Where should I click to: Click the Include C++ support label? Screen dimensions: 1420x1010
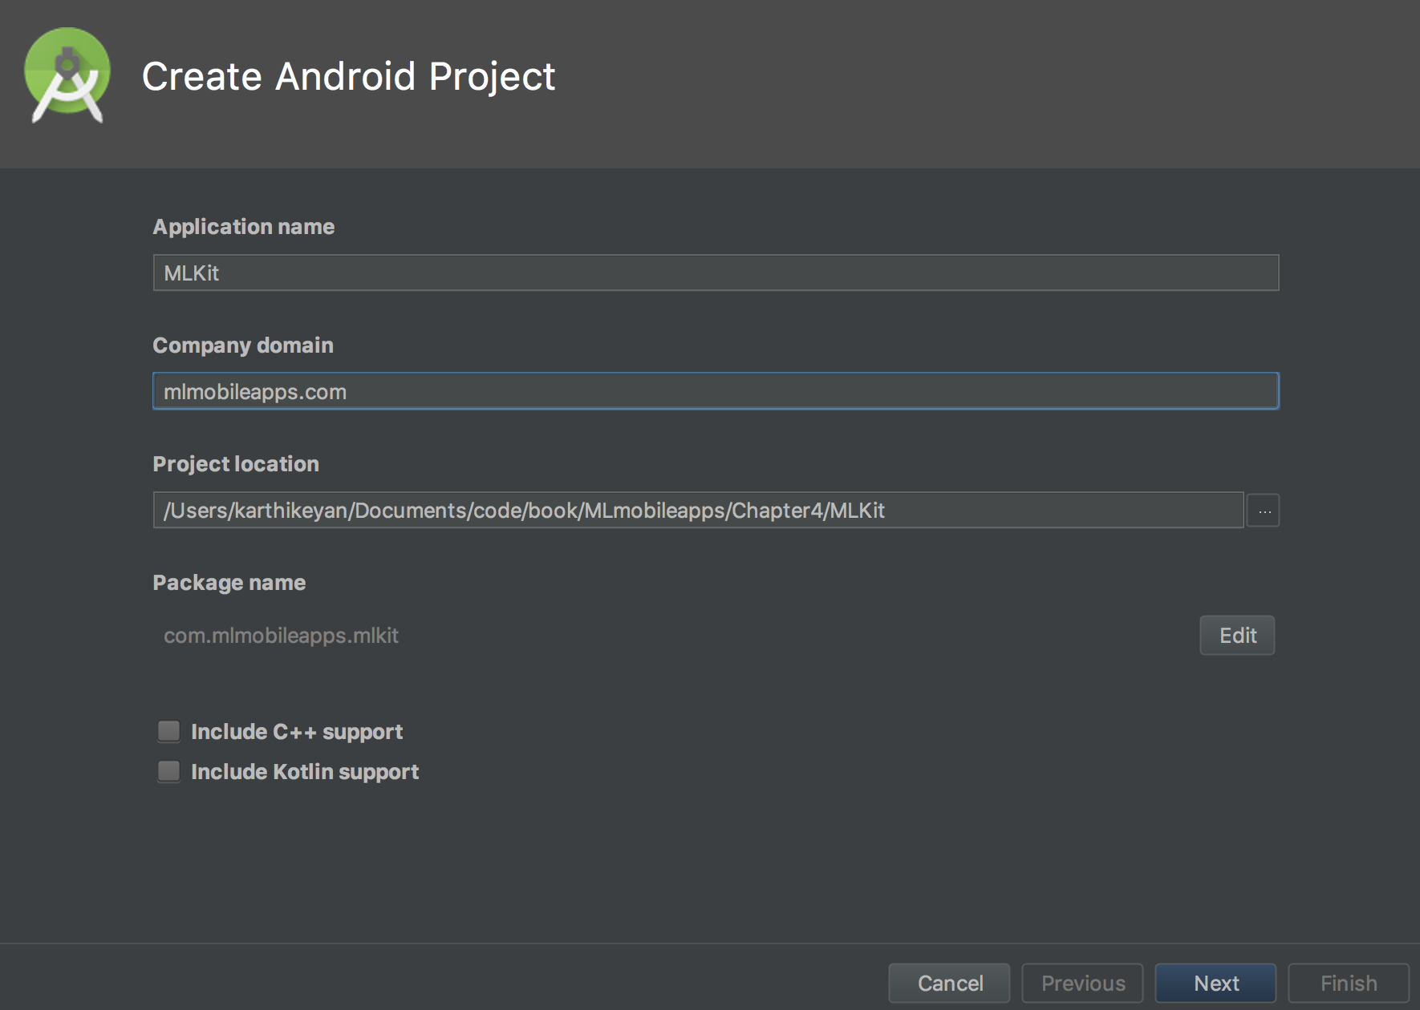pyautogui.click(x=297, y=732)
